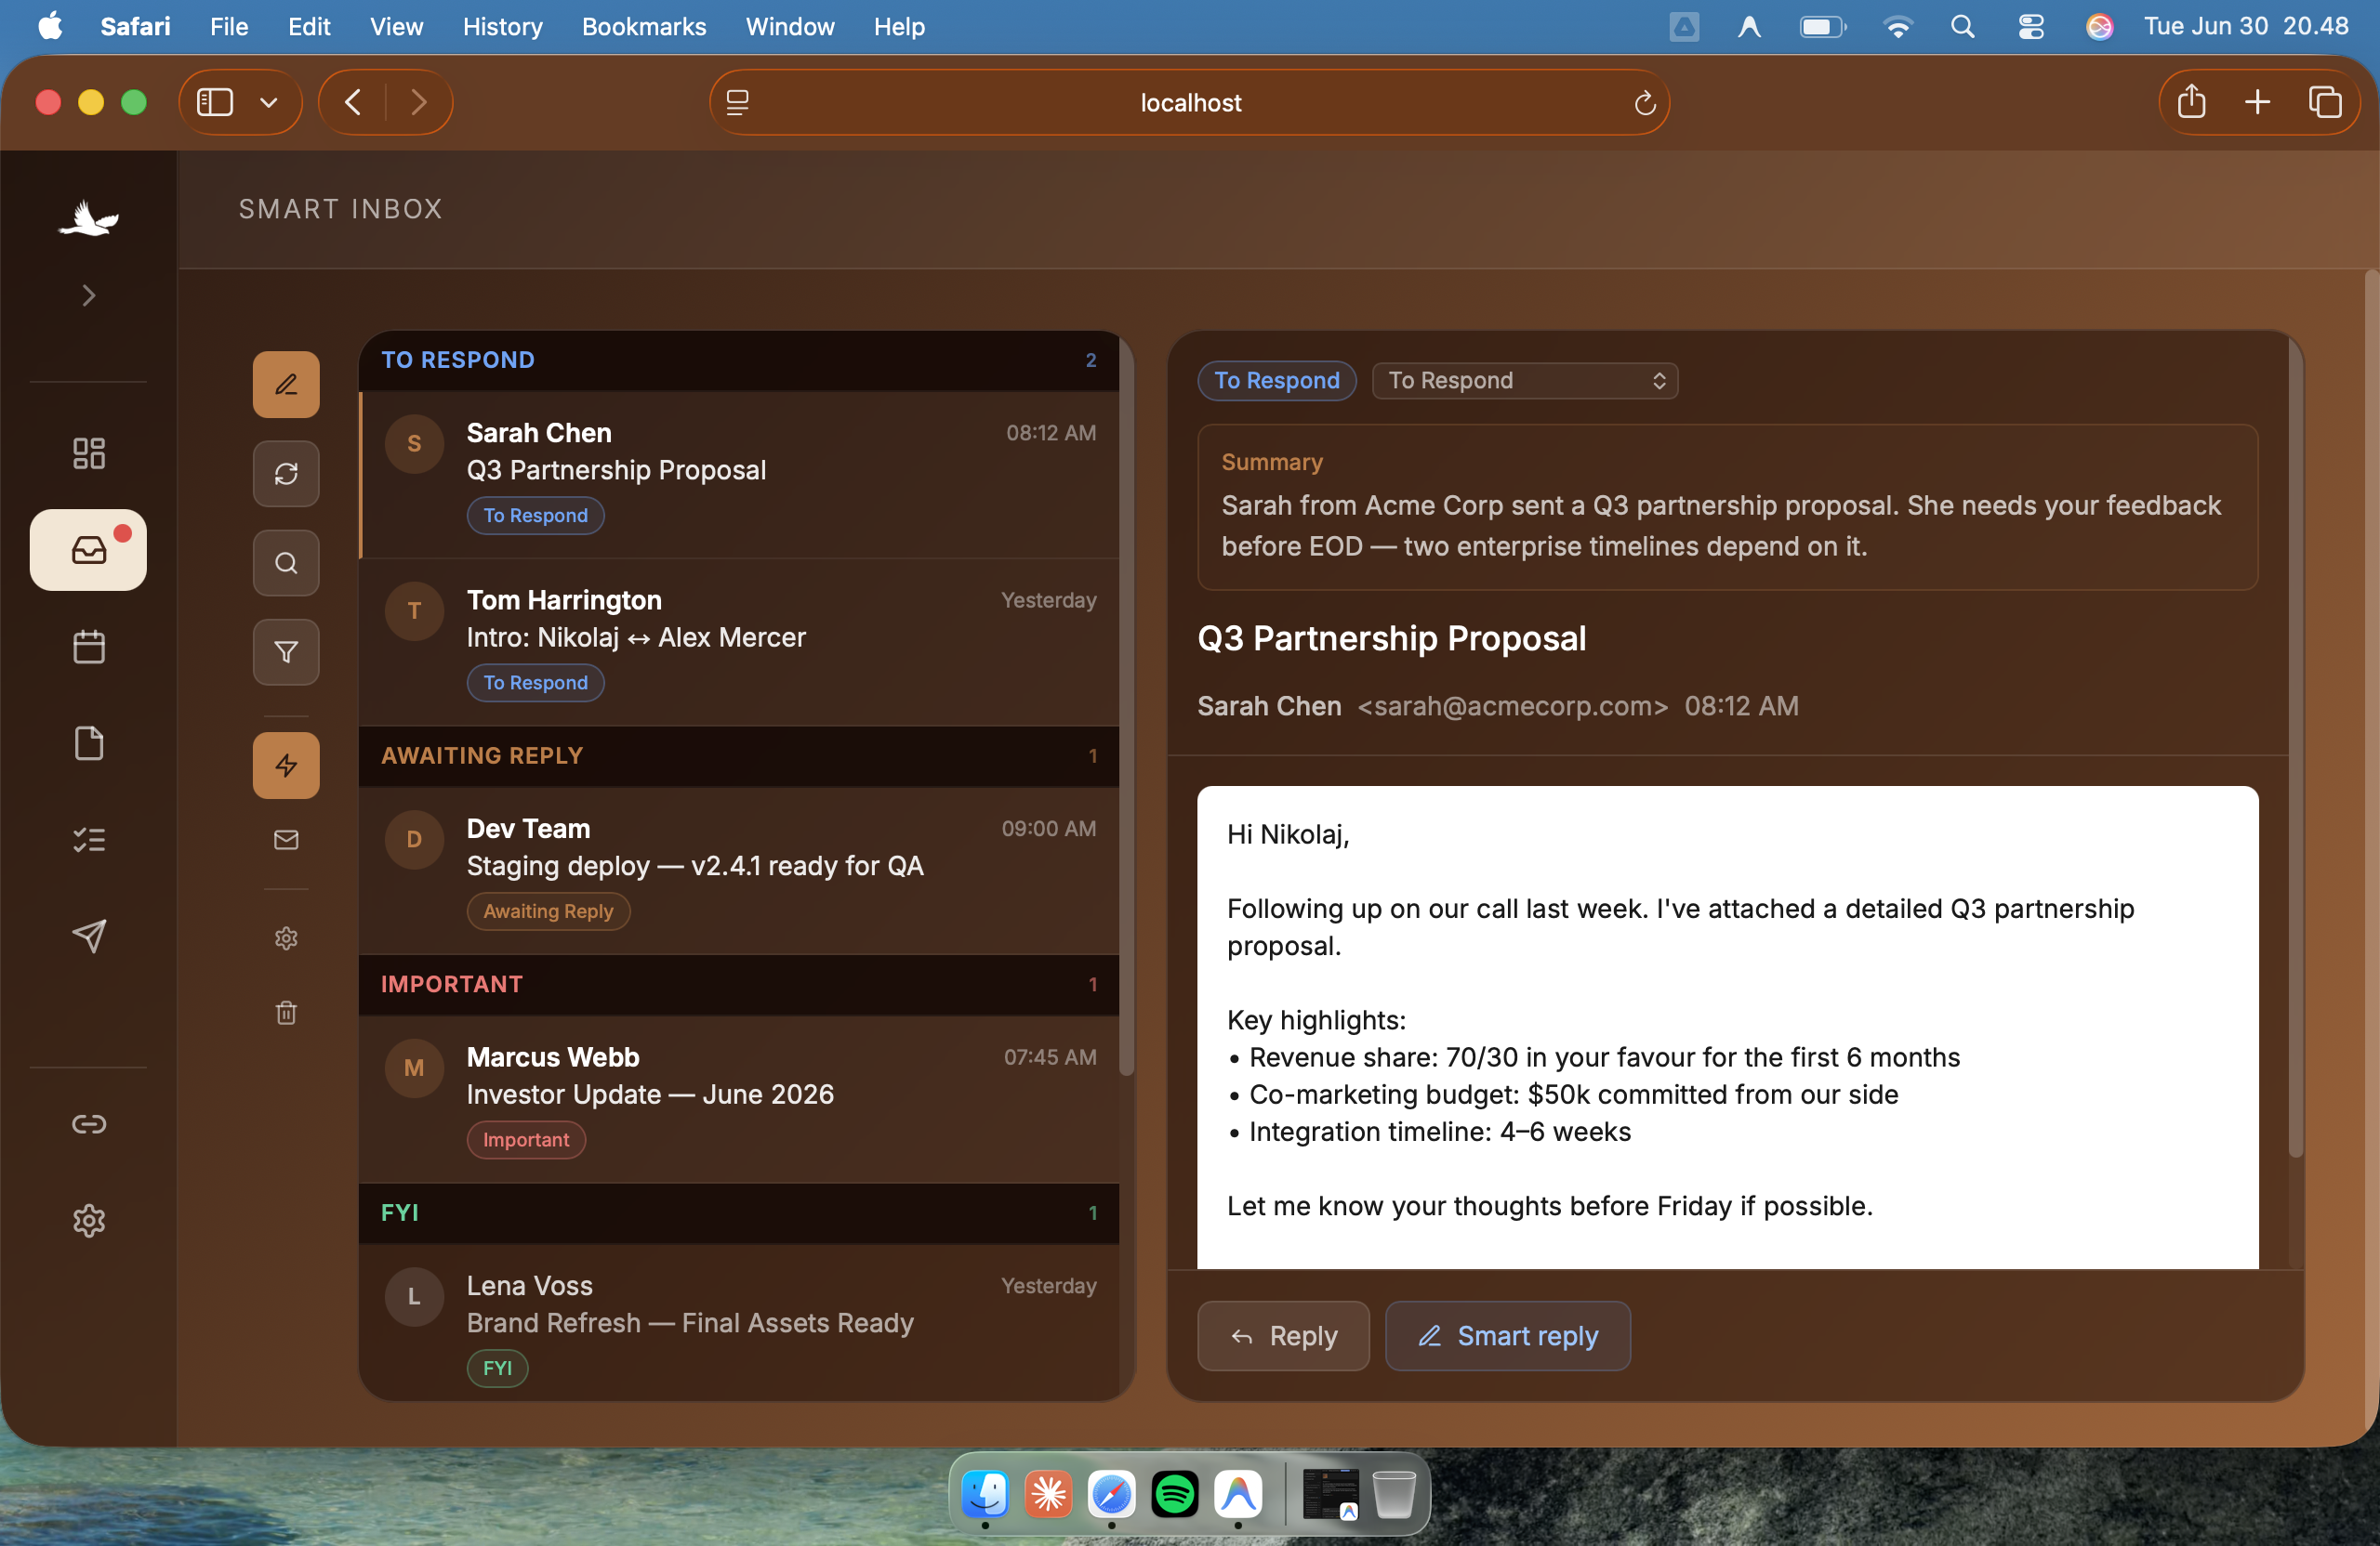Open the Bookmarks menu

(644, 27)
